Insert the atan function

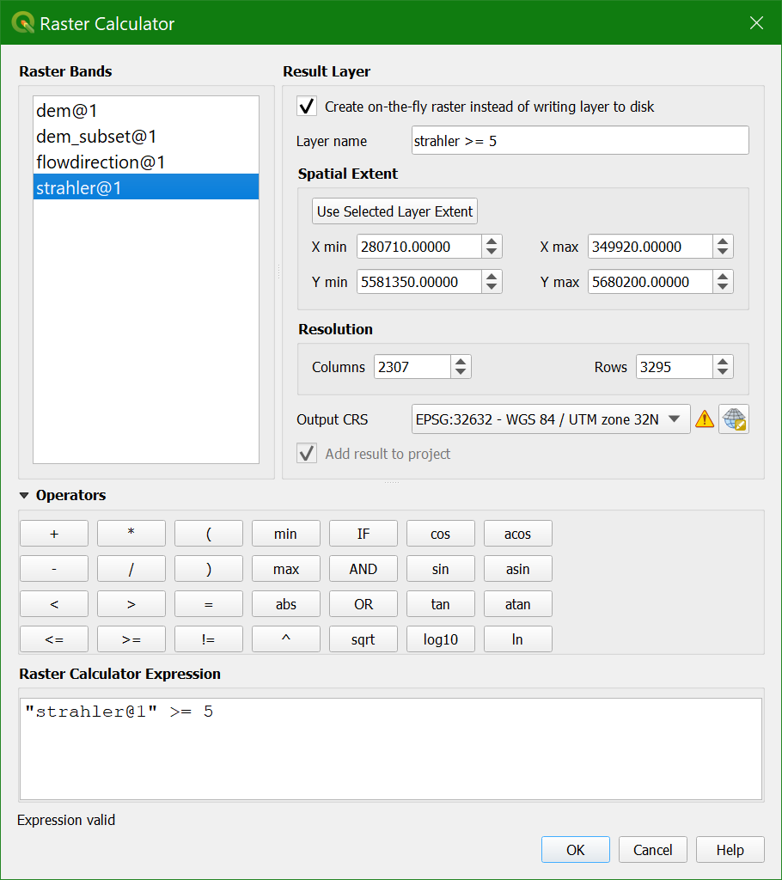click(x=517, y=604)
